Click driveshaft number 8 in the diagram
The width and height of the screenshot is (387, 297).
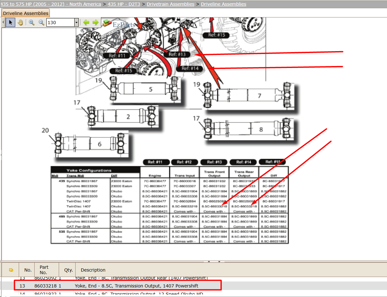261,129
